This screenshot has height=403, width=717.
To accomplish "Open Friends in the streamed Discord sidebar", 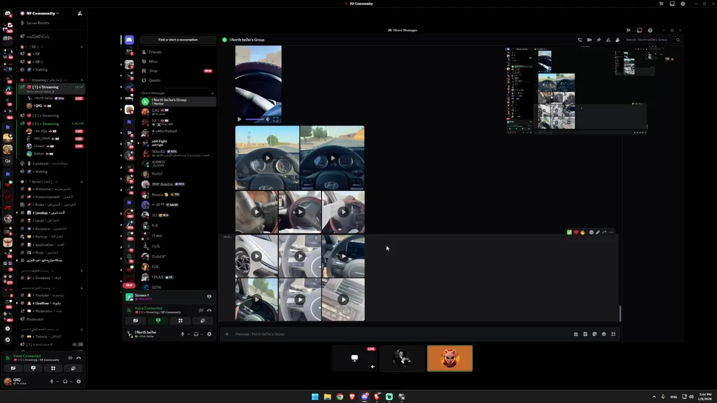I will (178, 52).
